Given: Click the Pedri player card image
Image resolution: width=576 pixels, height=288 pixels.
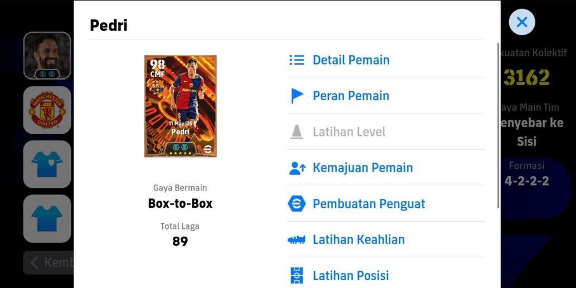Looking at the screenshot, I should (180, 106).
